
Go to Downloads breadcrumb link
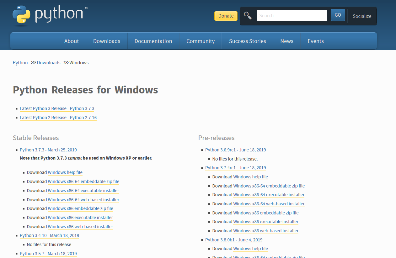coord(49,63)
